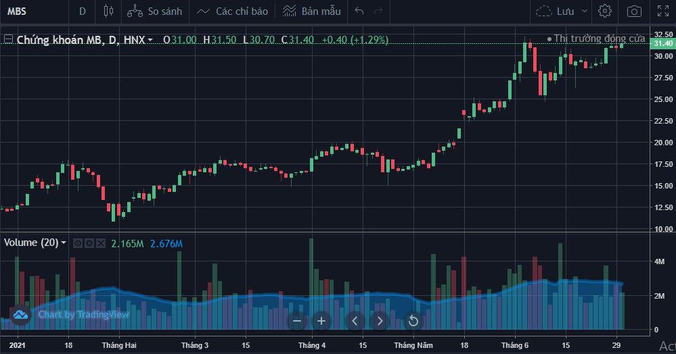The height and width of the screenshot is (354, 676).
Task: Click the undo arrow in toolbar
Action: point(359,11)
